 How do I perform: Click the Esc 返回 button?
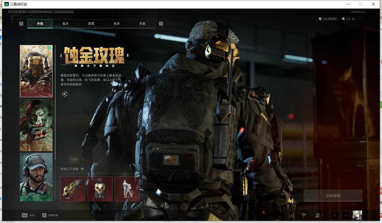pos(28,215)
